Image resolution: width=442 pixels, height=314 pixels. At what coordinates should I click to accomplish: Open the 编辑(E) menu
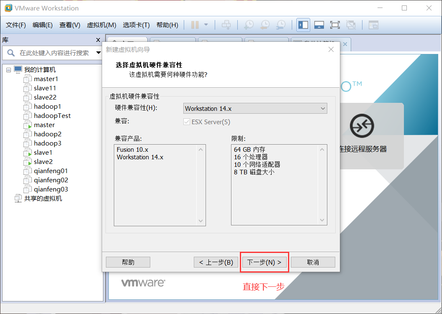(x=43, y=25)
